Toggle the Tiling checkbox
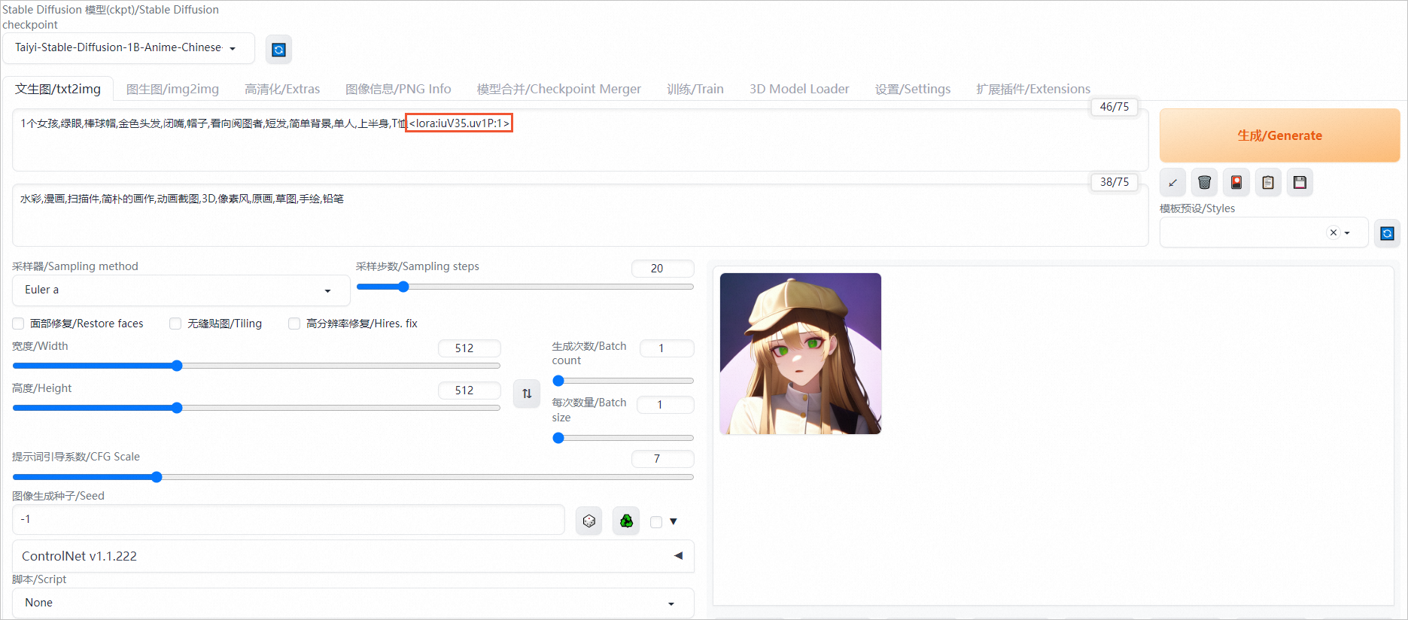 [x=175, y=324]
